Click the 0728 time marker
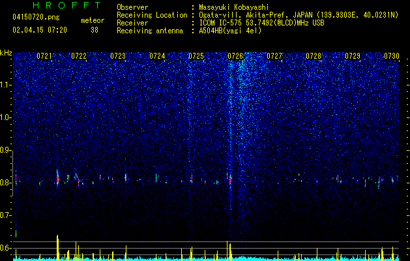Screen dimensions: 410x261 point(314,56)
